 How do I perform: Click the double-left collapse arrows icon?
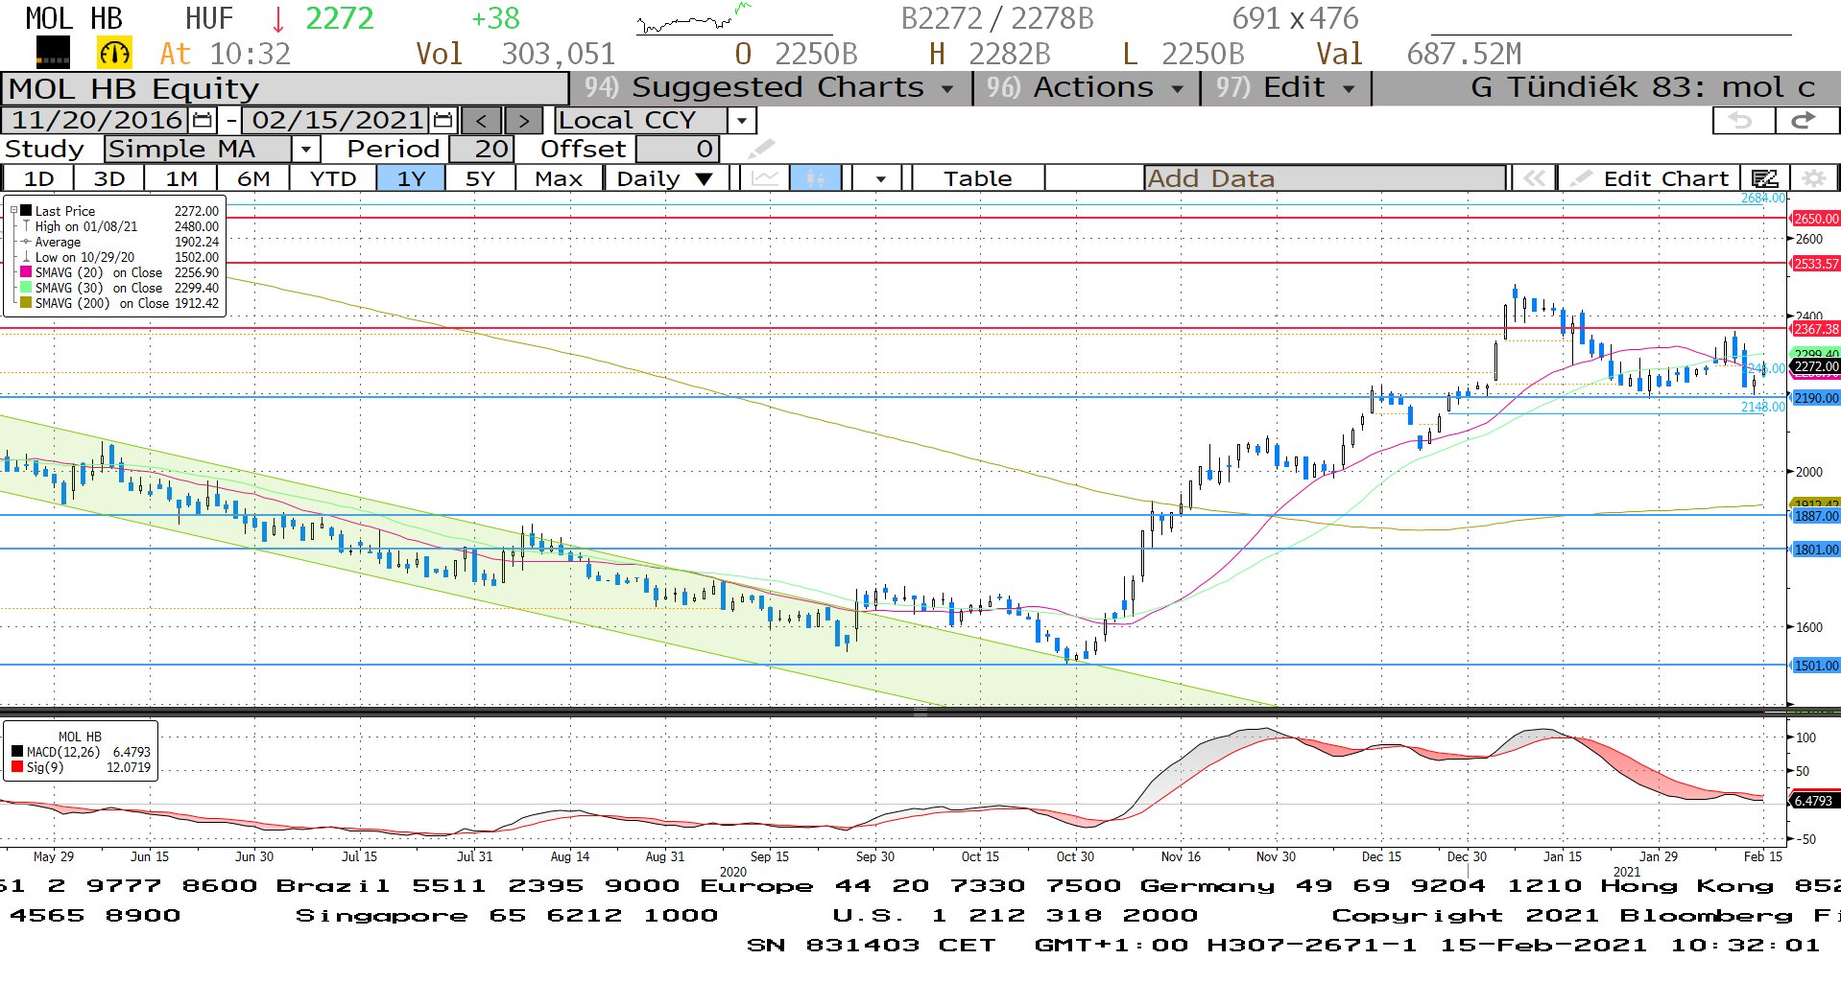[x=1534, y=178]
